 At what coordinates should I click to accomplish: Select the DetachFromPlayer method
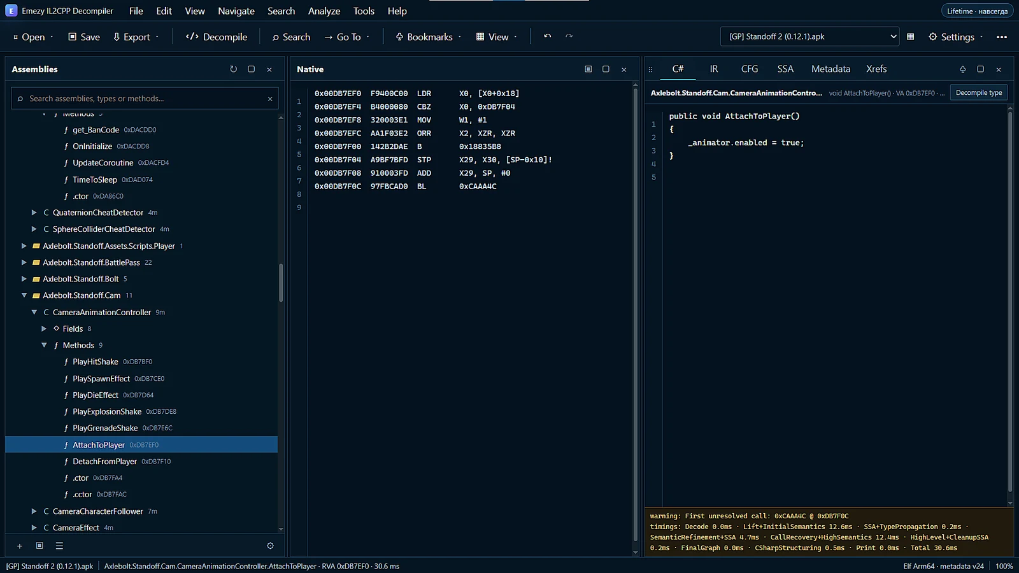point(141,462)
